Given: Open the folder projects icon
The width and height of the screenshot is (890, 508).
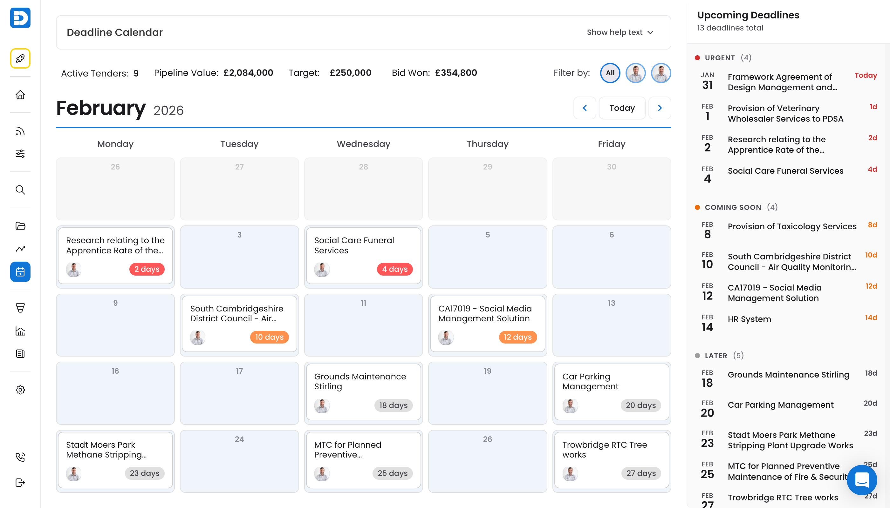Looking at the screenshot, I should tap(20, 226).
